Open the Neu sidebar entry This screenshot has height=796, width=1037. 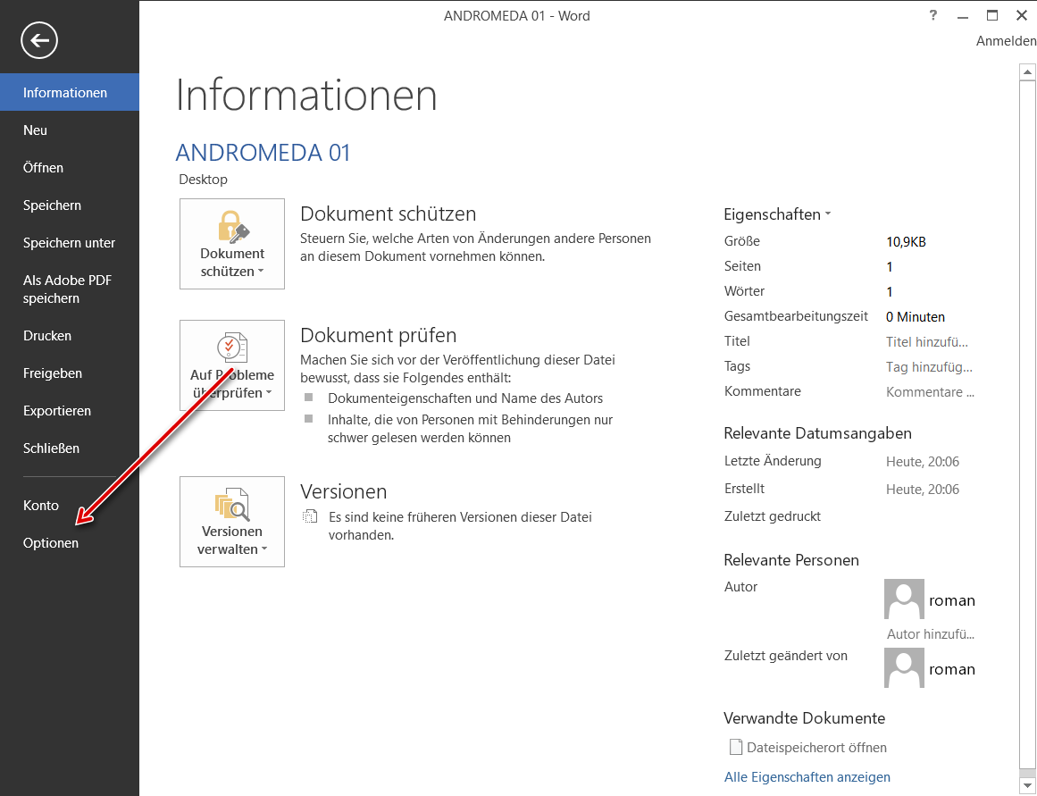(70, 130)
